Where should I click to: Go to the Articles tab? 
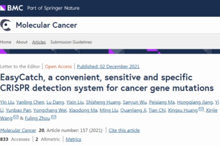39,42
